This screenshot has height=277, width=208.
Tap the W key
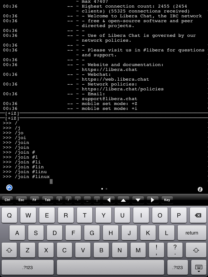28,215
